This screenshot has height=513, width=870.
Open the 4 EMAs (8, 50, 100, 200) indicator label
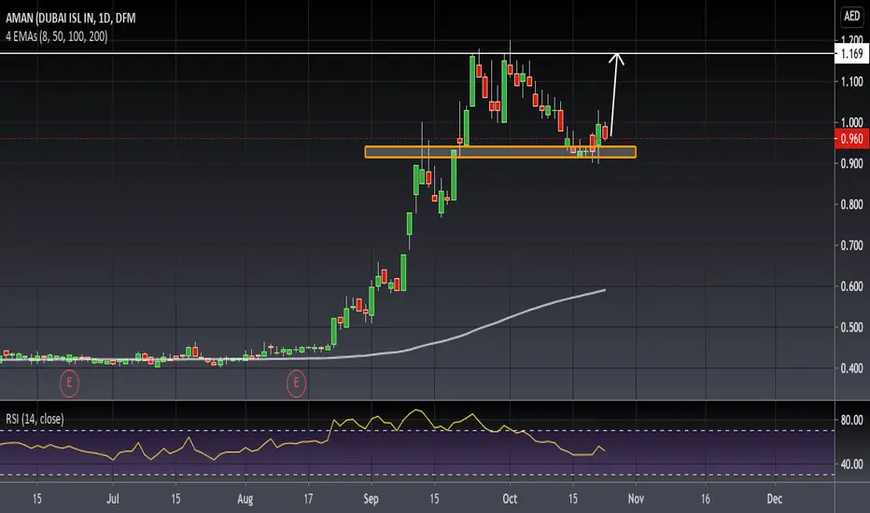click(x=57, y=36)
